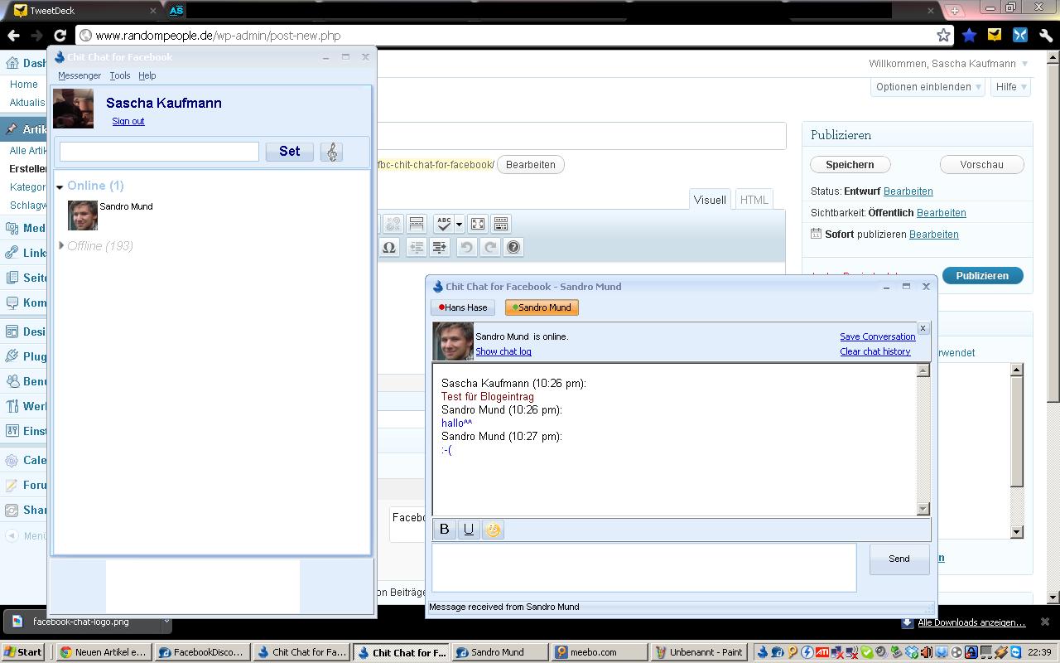
Task: Click Bearbeiten link next to Sofort publizieren
Action: [934, 235]
